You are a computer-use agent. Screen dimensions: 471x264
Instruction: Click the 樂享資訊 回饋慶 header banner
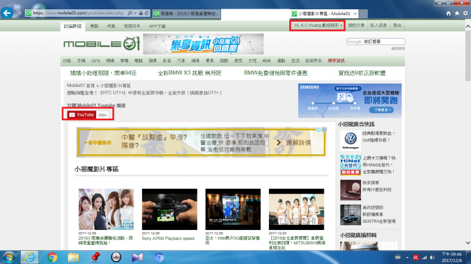(203, 44)
